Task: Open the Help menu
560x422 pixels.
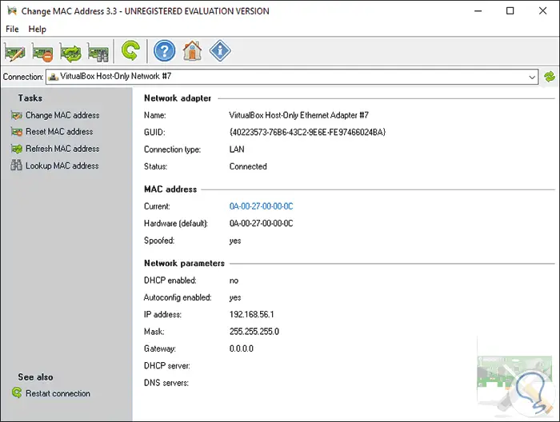Action: (38, 29)
